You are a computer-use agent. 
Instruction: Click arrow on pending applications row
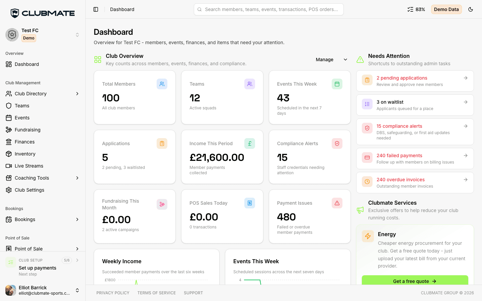466,78
